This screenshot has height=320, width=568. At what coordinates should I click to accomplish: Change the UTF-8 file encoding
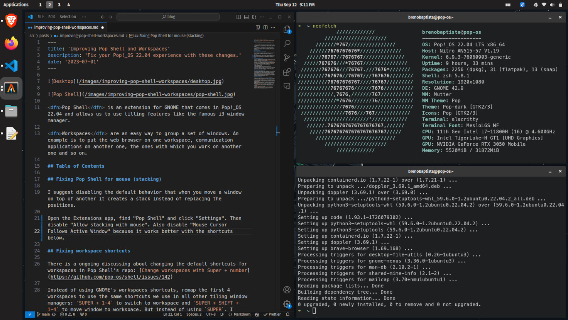tap(211, 315)
